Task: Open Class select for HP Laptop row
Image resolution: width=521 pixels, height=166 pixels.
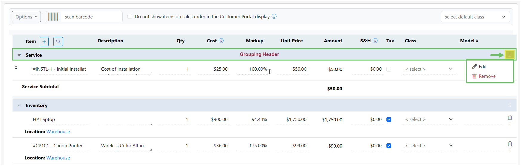Action: 429,120
